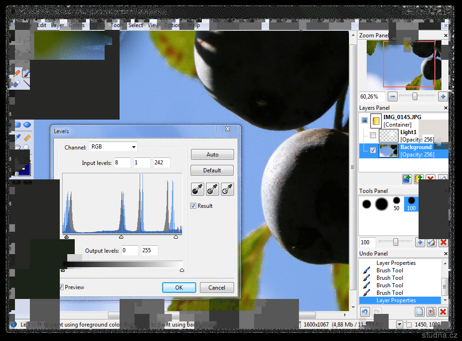Select the Eraser tool in toolbox
Screen dimensions: 462x341
pos(17,84)
